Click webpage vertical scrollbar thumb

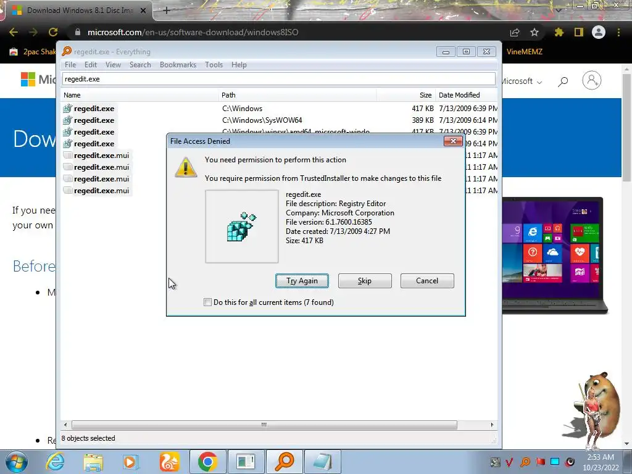pos(627,127)
